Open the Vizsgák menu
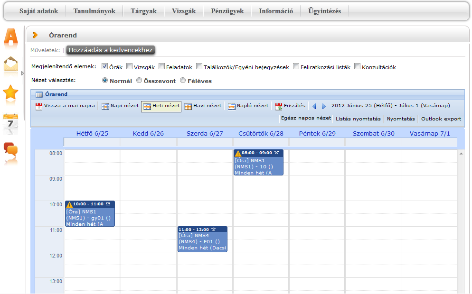472x294 pixels. tap(184, 11)
